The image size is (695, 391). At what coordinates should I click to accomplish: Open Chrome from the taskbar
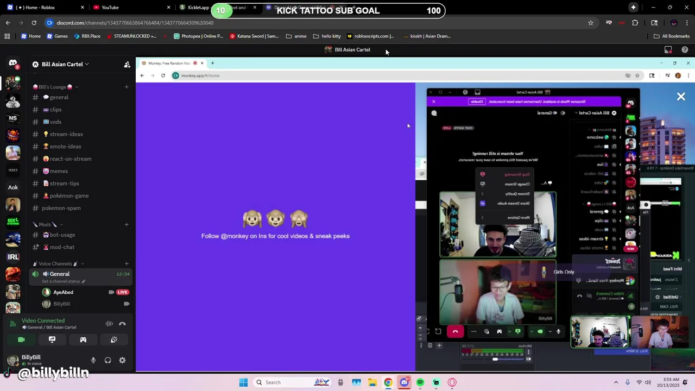click(x=388, y=382)
